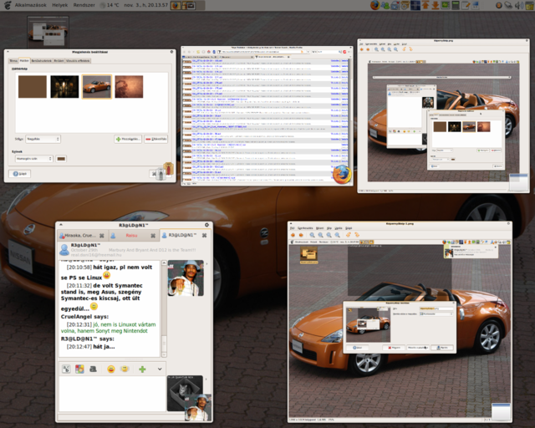The height and width of the screenshot is (428, 535).
Task: Open the Stílus dropdown in appearance settings
Action: 44,139
